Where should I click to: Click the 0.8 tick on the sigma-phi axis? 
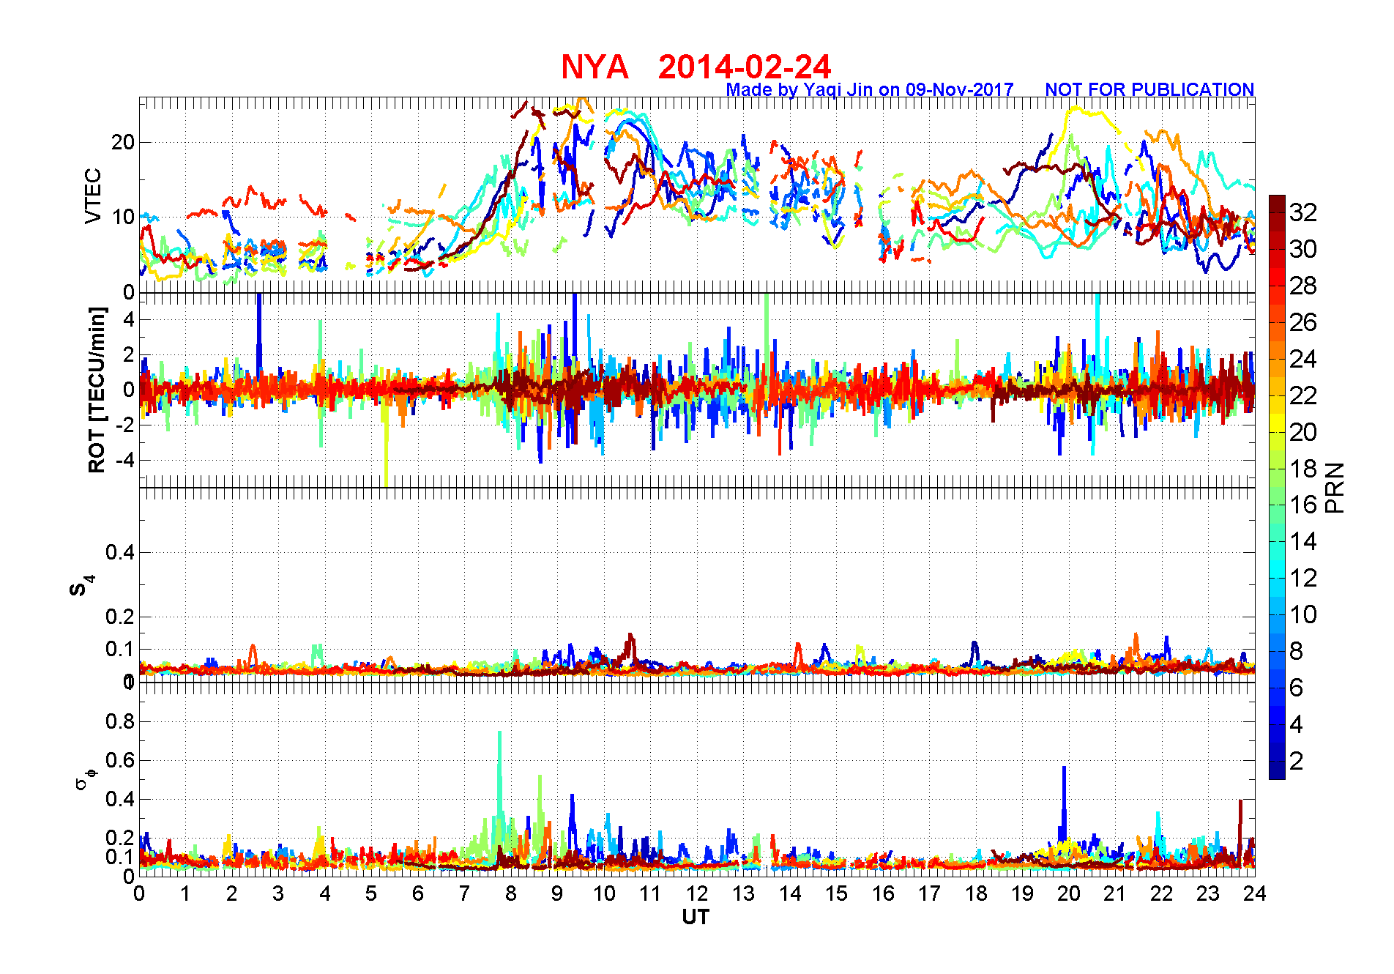coord(120,721)
